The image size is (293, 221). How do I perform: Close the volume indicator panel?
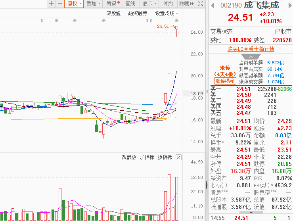(x=178, y=158)
